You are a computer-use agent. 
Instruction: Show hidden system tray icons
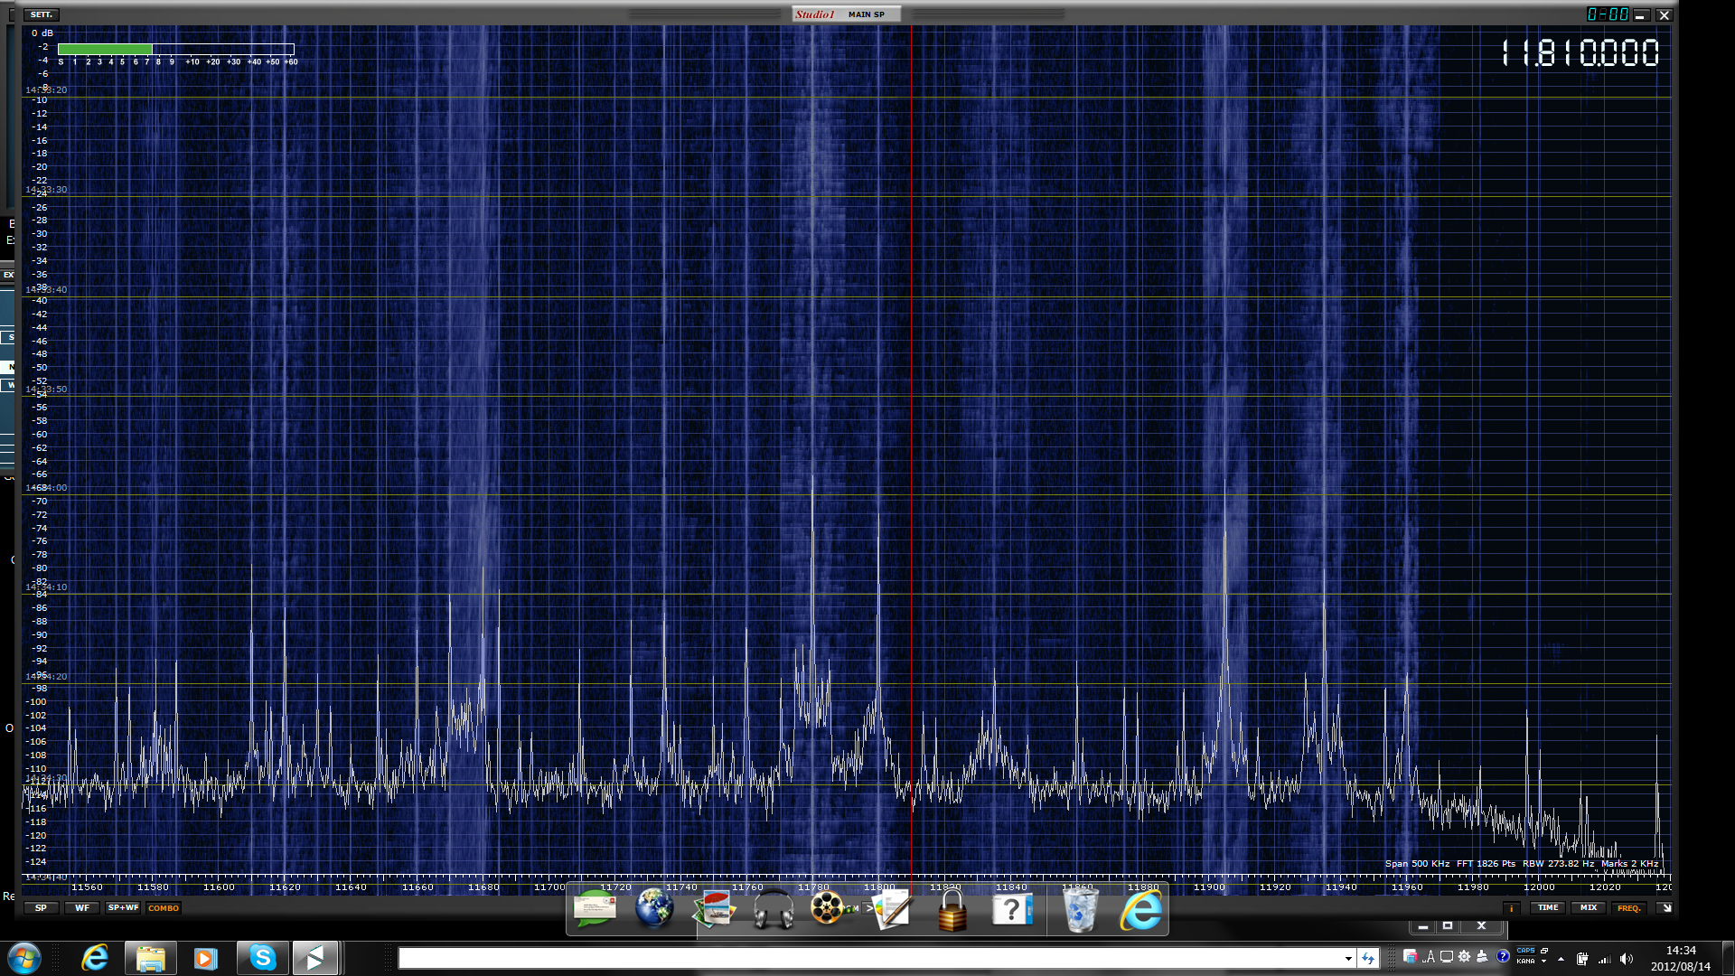pos(1561,959)
